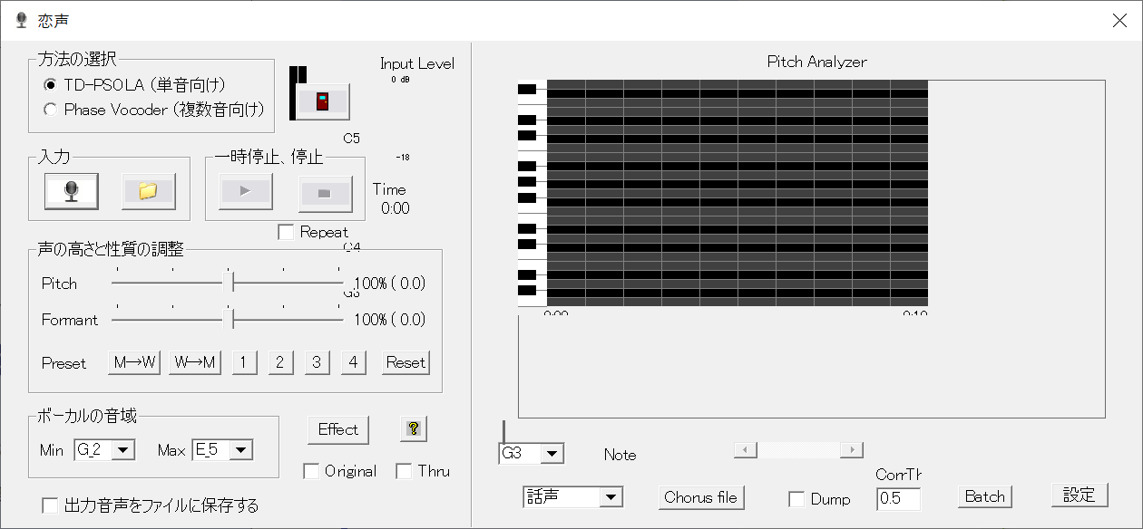Apply the W→M preset
Viewport: 1143px width, 529px height.
pyautogui.click(x=195, y=362)
